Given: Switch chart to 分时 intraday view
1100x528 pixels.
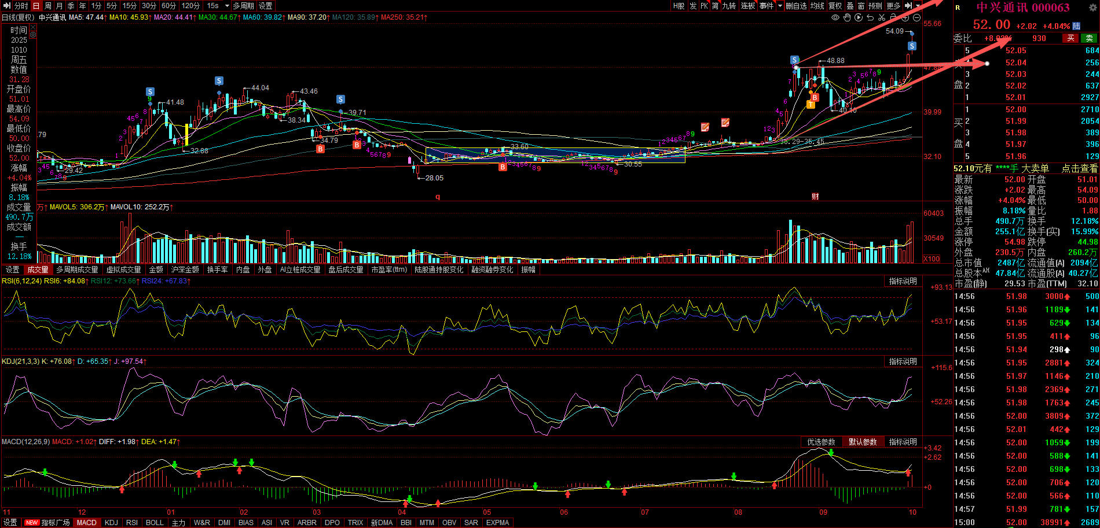Looking at the screenshot, I should tap(21, 6).
